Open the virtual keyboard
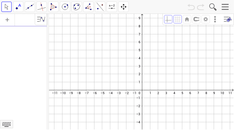This screenshot has height=130, width=234. click(x=6, y=124)
